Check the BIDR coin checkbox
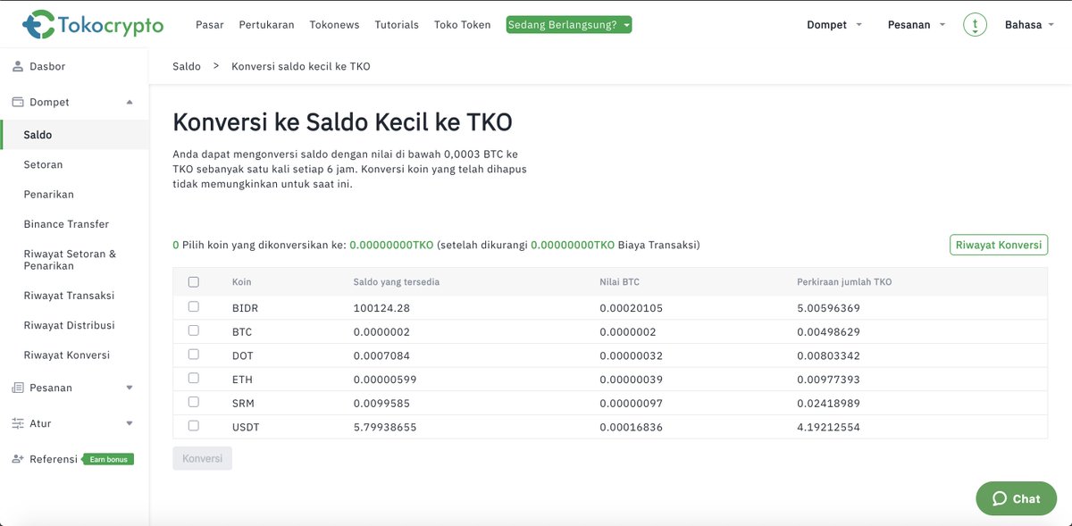 [x=194, y=306]
